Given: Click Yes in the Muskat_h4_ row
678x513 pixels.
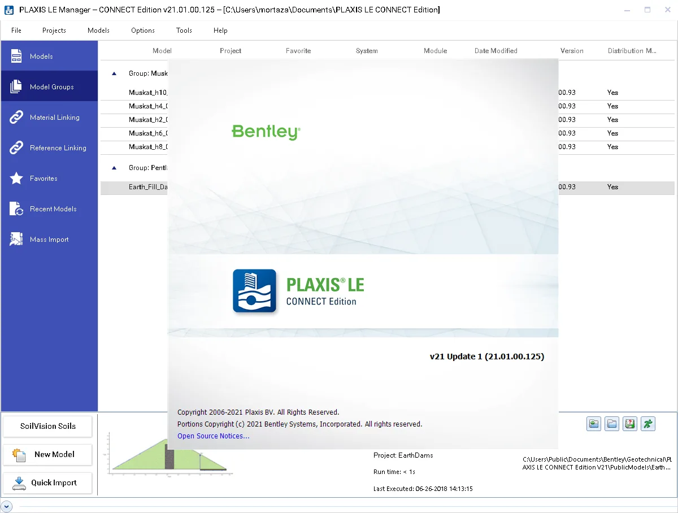Looking at the screenshot, I should (x=612, y=106).
